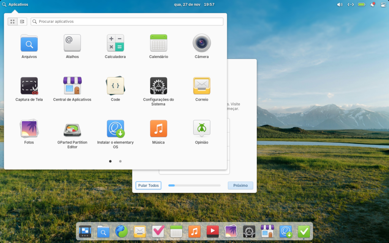The image size is (389, 243).
Task: Switch launcher to grid view
Action: pos(13,22)
